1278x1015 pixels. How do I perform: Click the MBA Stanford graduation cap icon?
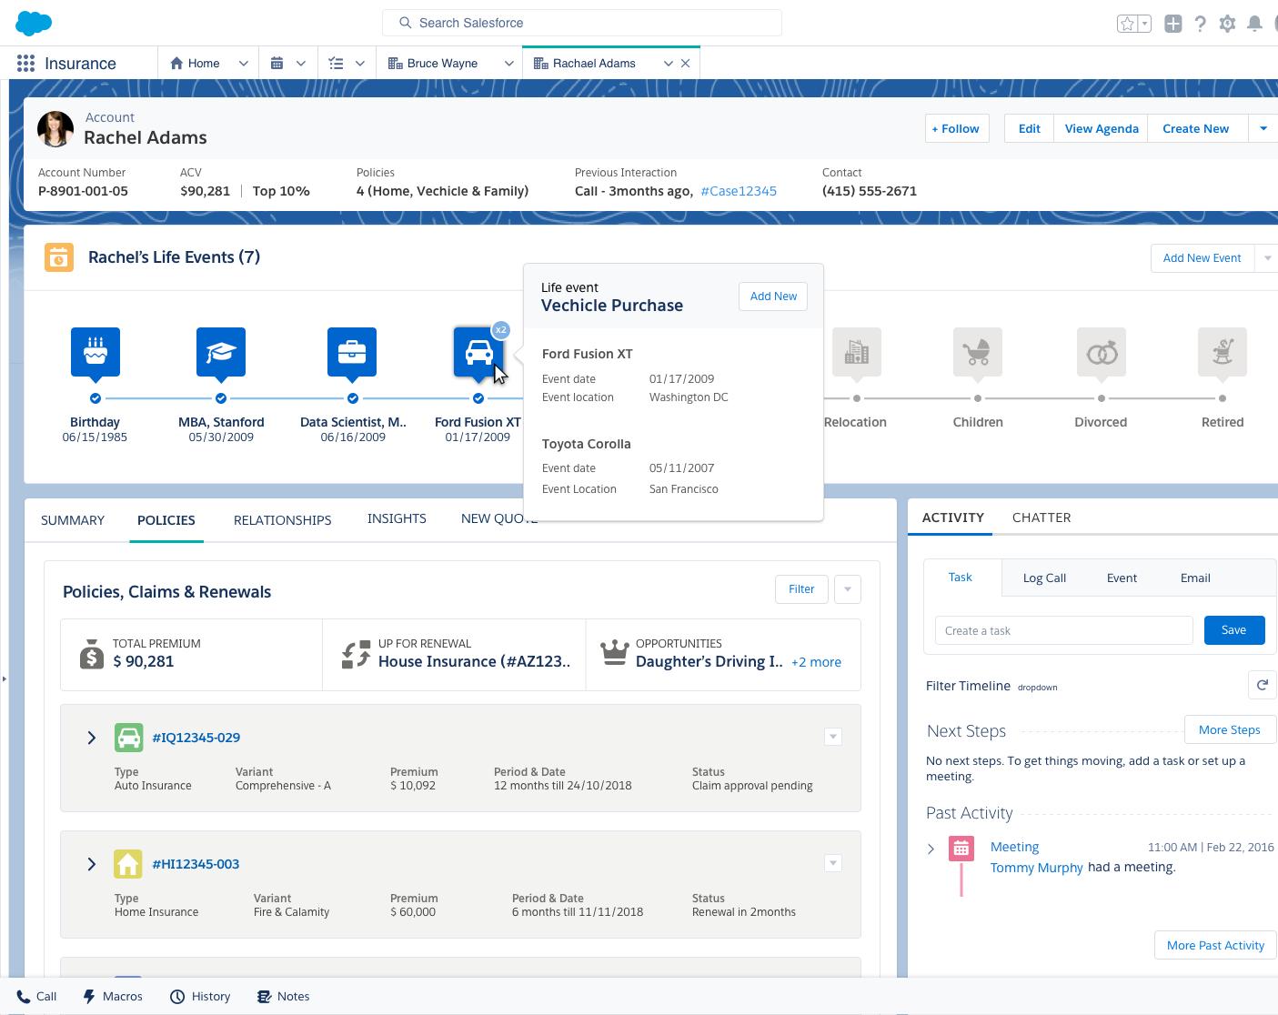click(221, 352)
